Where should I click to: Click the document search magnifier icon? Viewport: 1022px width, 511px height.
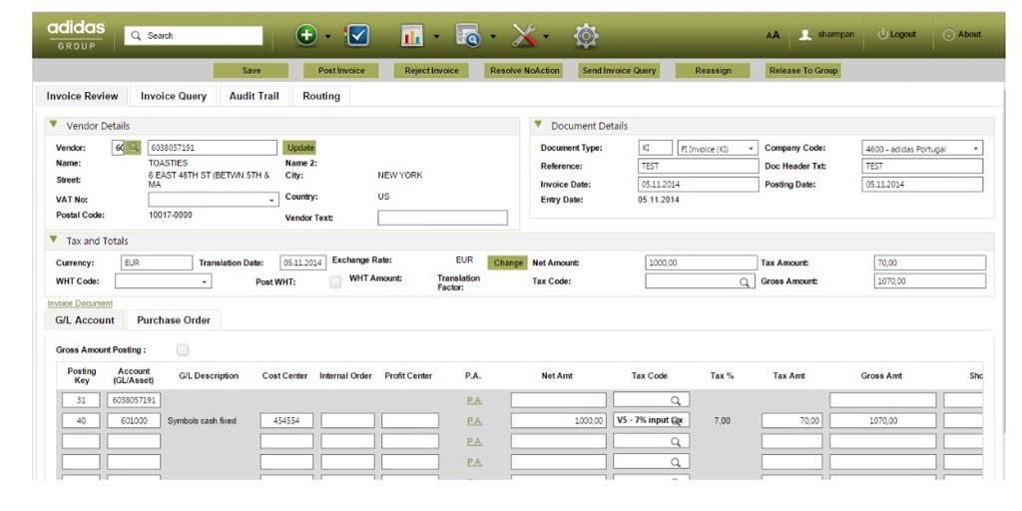pos(468,35)
